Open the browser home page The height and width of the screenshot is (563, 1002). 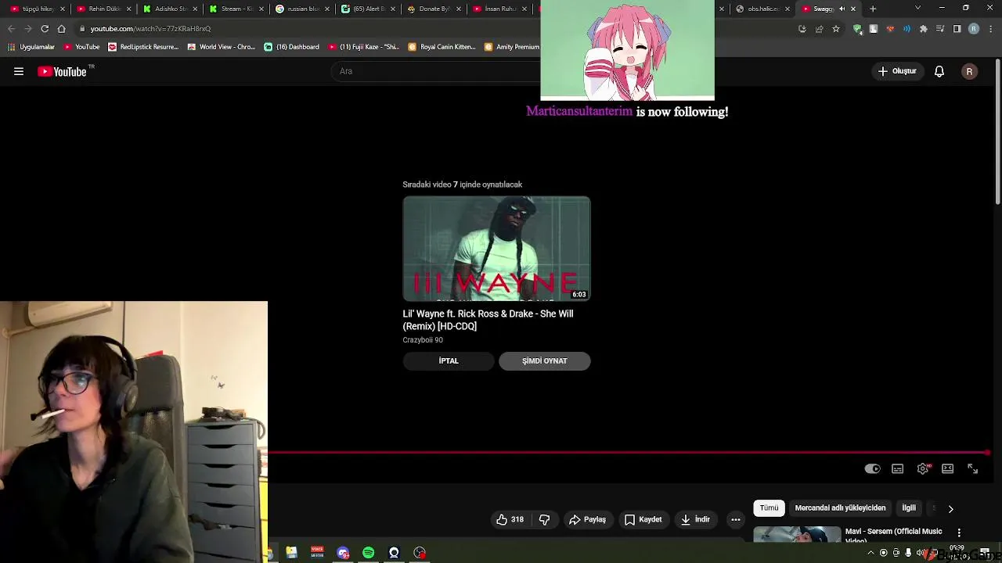pos(61,29)
